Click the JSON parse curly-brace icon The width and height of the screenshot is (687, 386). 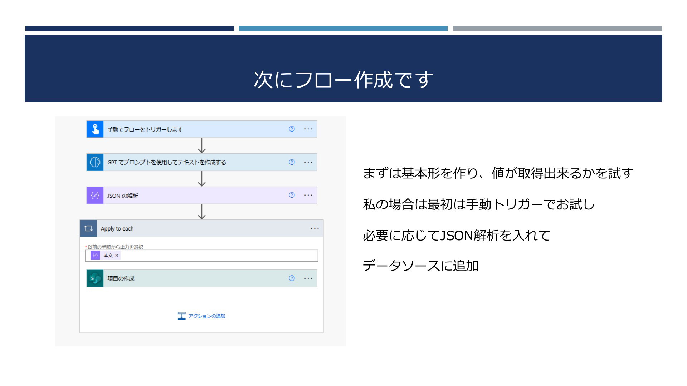click(95, 195)
